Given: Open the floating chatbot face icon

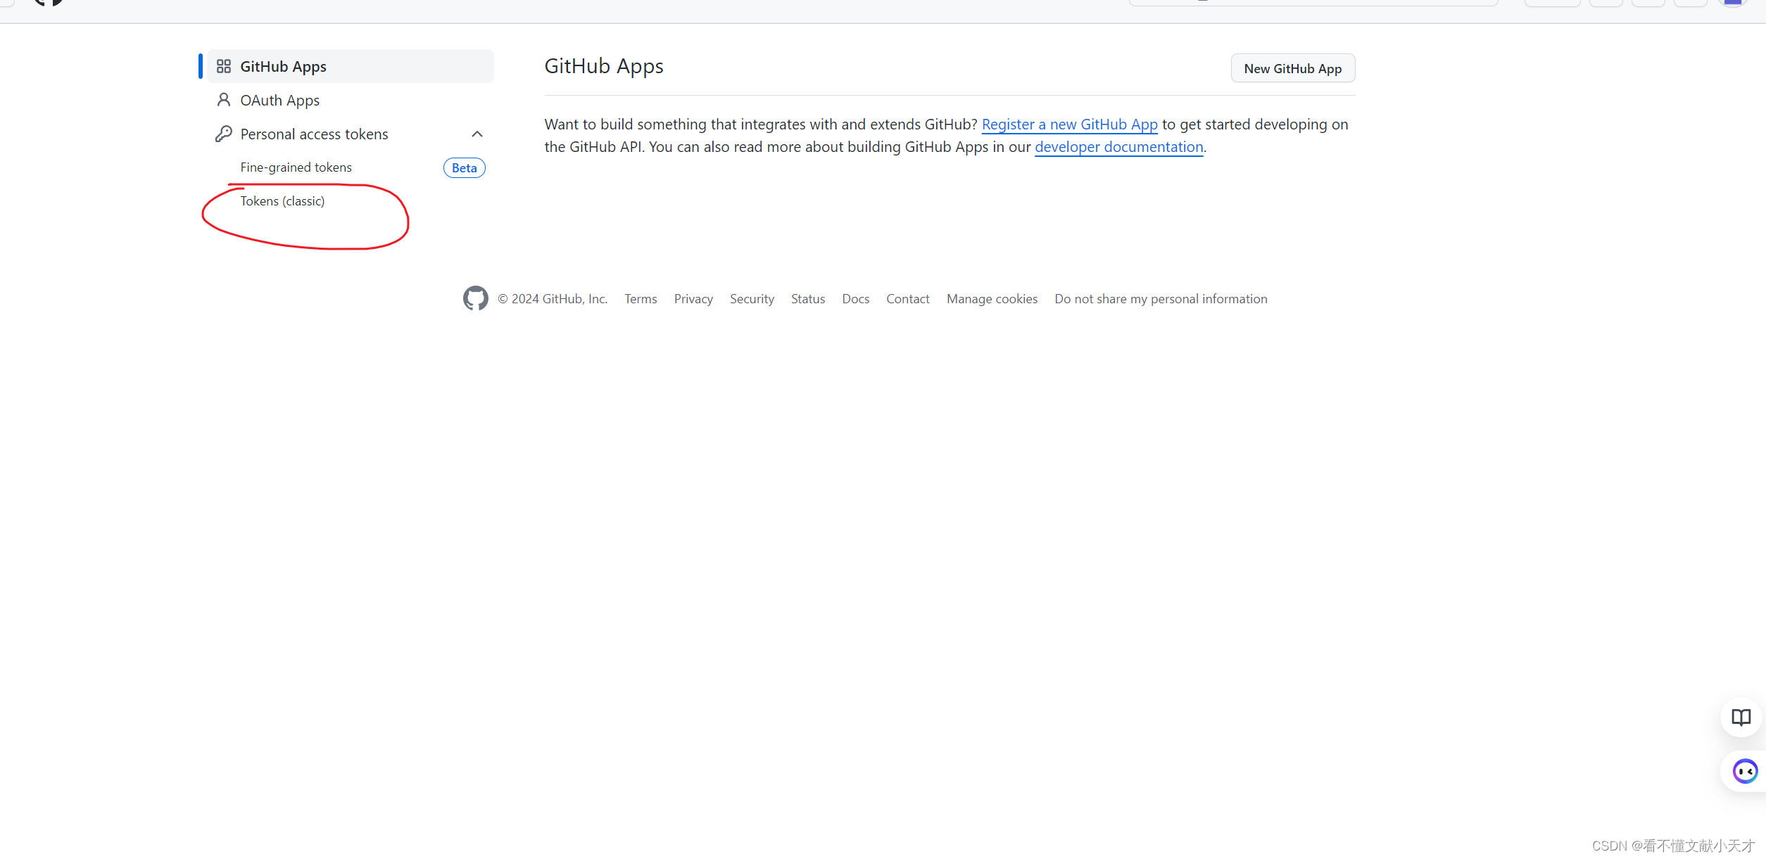Looking at the screenshot, I should click(x=1745, y=771).
